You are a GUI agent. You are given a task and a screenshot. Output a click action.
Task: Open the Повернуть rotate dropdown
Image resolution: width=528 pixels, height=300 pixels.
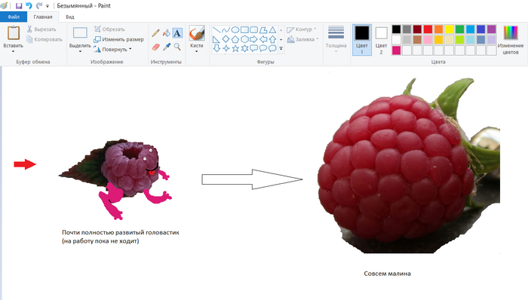coord(113,49)
